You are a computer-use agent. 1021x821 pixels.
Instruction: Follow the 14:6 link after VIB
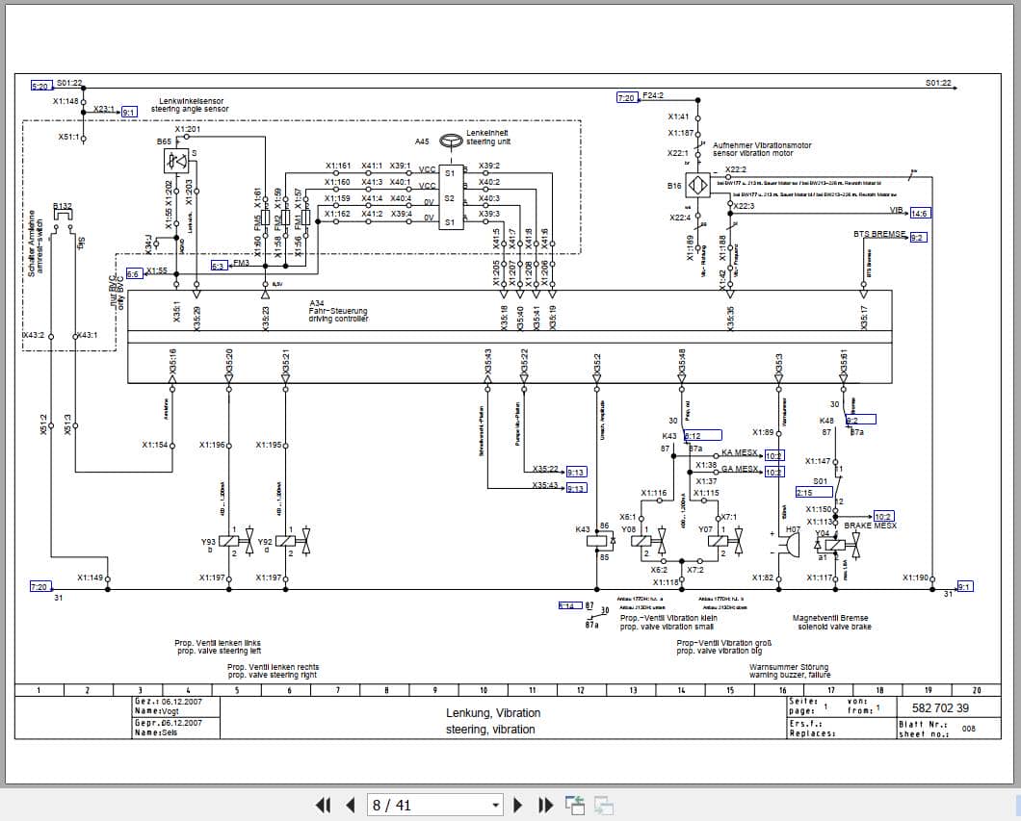(920, 213)
